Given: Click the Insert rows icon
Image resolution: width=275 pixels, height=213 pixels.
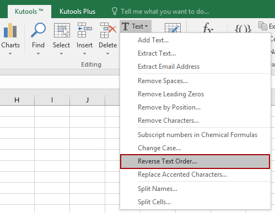Looking at the screenshot, I should (x=85, y=30).
